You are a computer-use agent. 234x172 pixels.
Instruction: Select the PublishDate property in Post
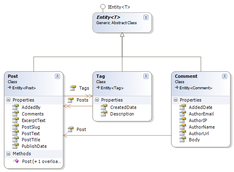pos(34,146)
